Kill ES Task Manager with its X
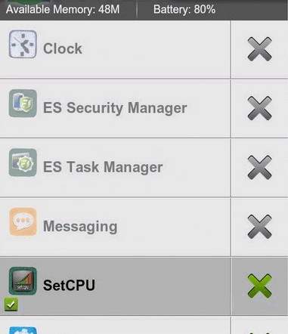 point(259,168)
